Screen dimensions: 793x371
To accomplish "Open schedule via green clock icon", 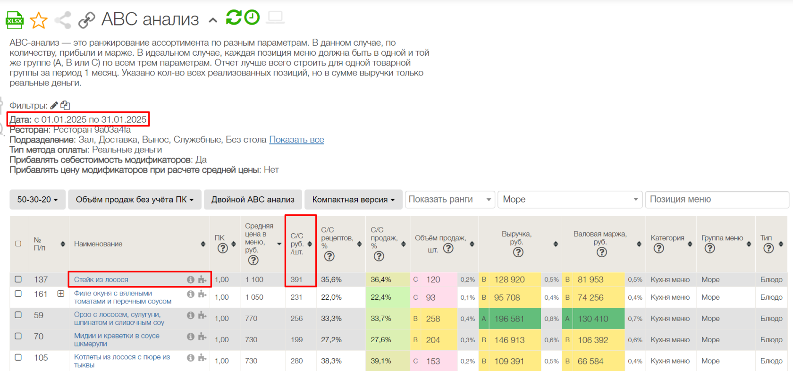I will (x=252, y=17).
